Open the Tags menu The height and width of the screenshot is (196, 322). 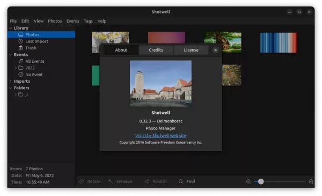pos(88,21)
